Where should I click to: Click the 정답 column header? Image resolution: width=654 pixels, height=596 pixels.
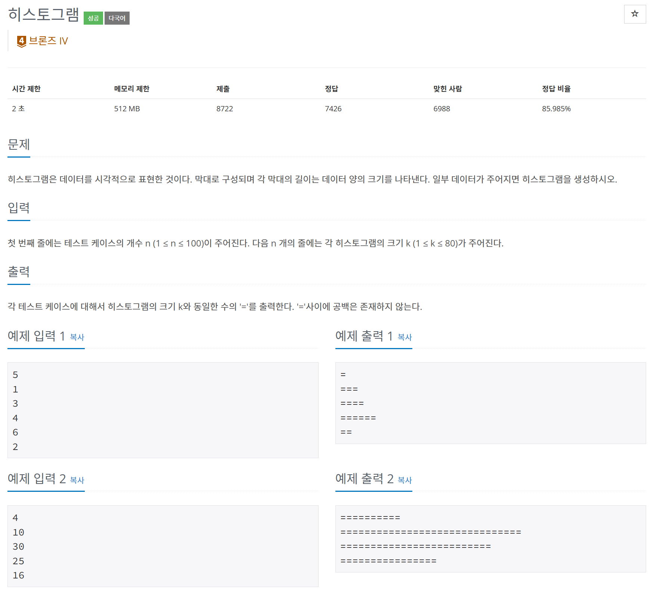click(x=331, y=89)
